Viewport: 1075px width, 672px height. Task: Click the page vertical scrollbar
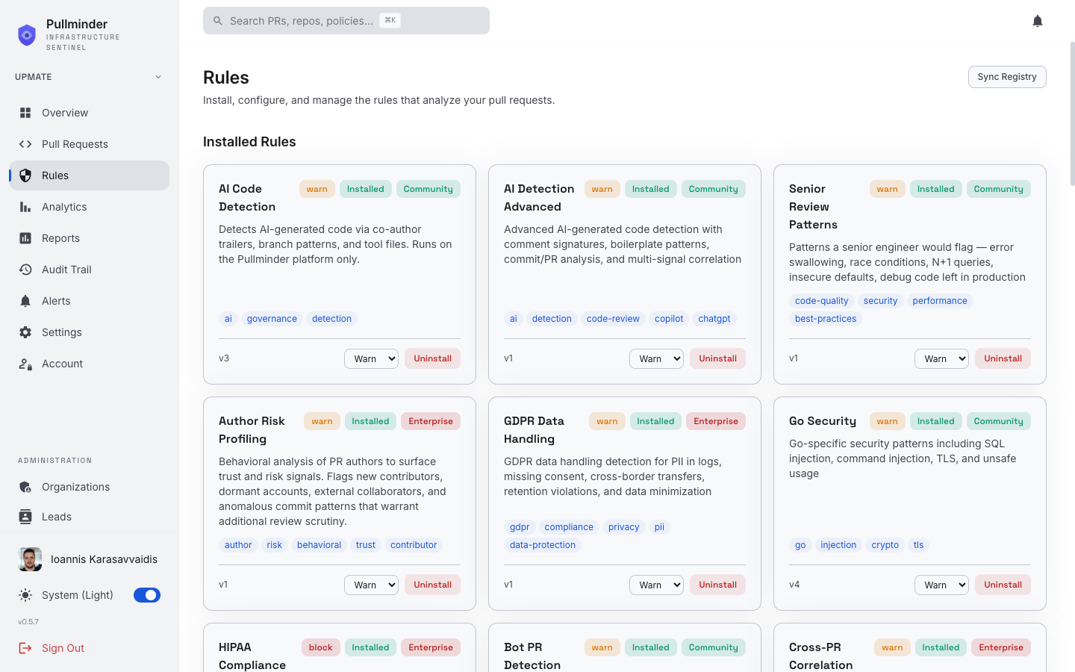click(1072, 113)
